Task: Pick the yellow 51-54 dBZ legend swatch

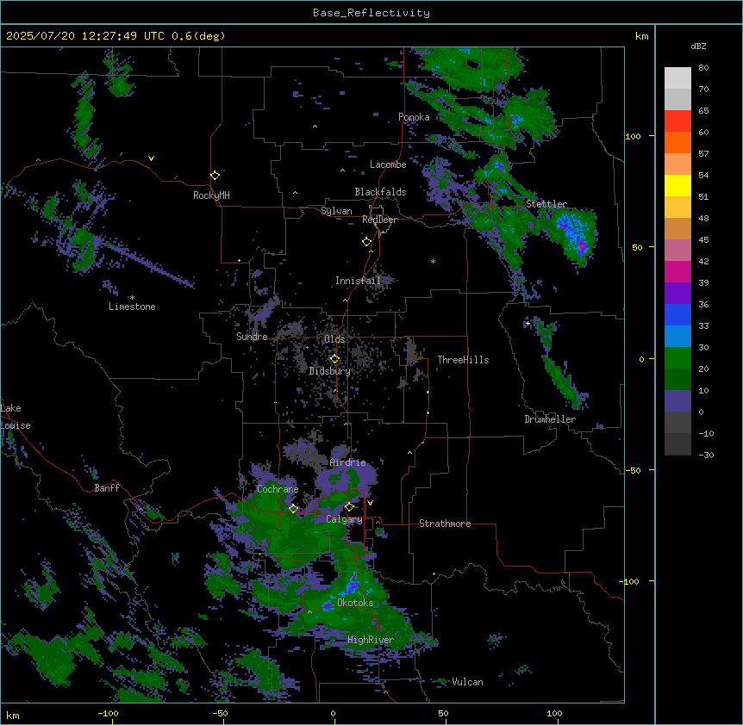Action: point(677,185)
